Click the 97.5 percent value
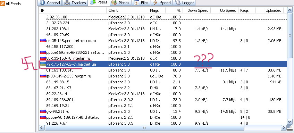 pyautogui.click(x=177, y=41)
